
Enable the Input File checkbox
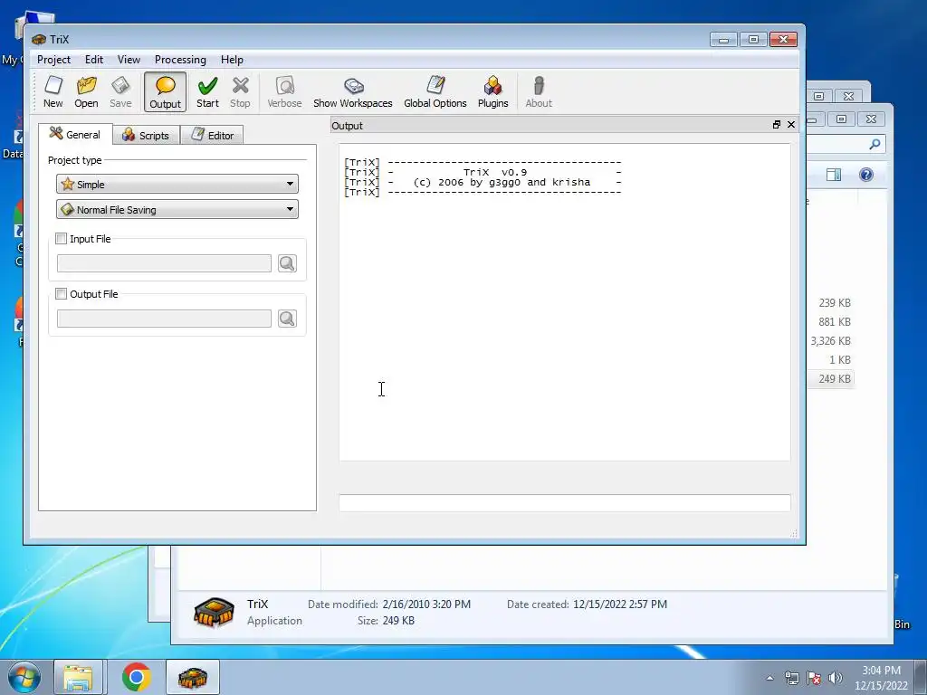pos(61,239)
